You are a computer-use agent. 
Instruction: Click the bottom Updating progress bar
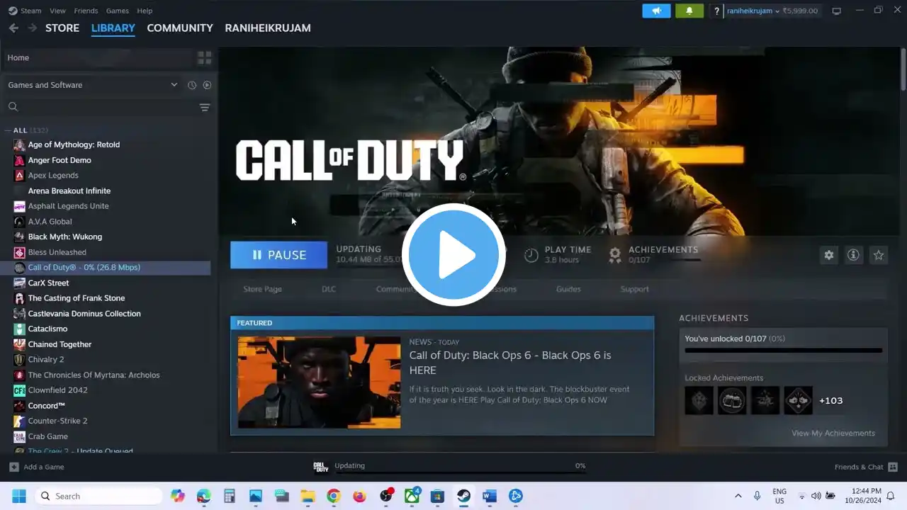[460, 472]
